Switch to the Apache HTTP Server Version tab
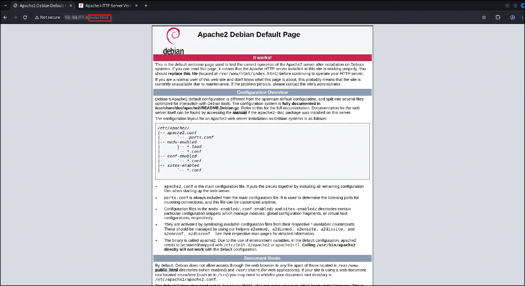 pos(108,6)
